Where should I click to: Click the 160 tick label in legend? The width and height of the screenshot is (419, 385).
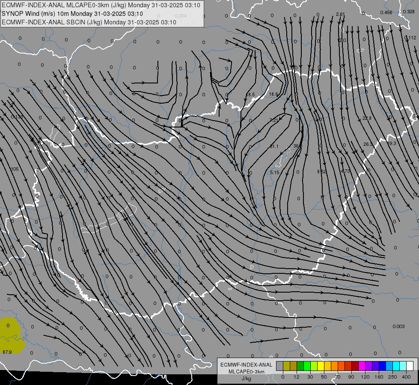pos(379,377)
